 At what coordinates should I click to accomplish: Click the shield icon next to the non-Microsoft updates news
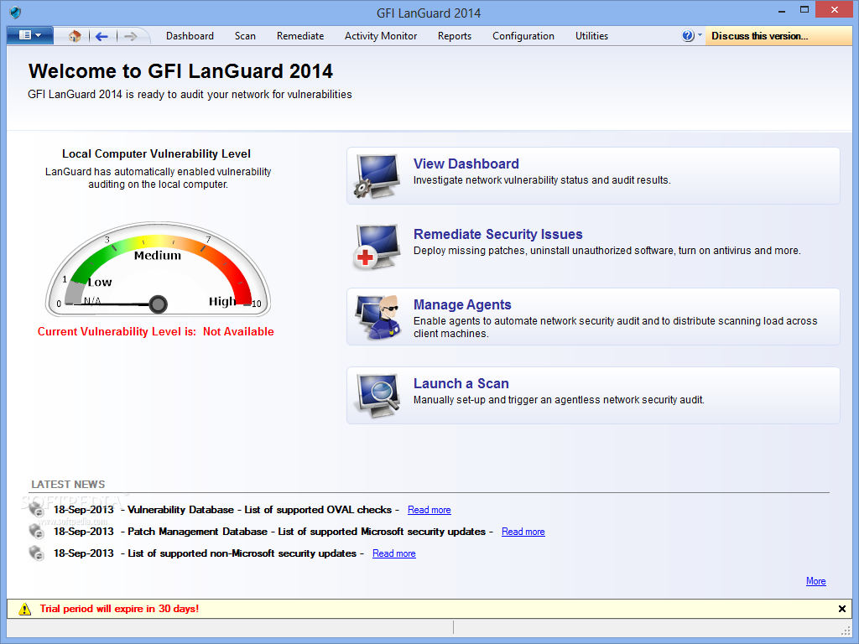37,553
